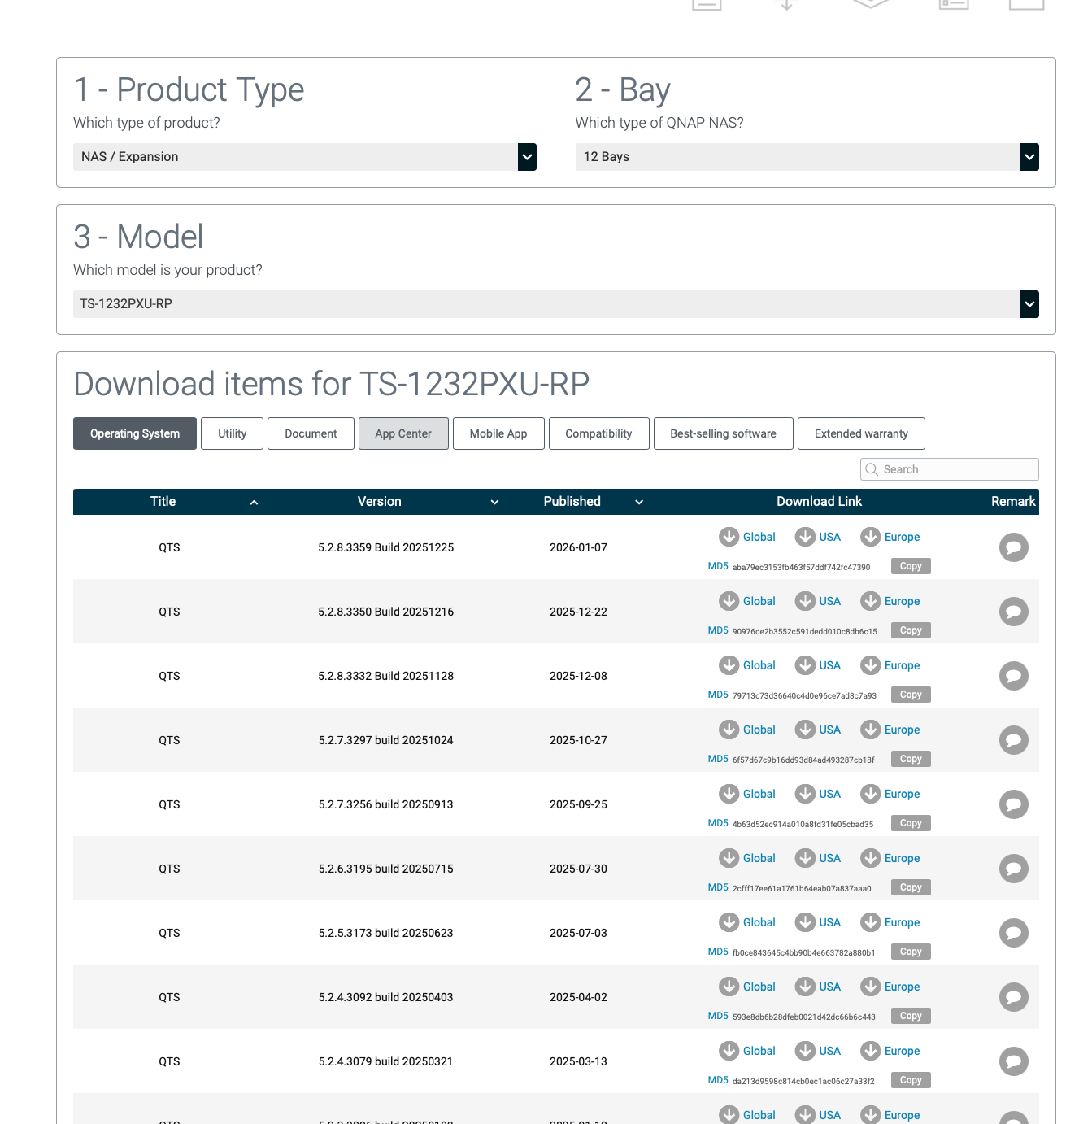Switch to the App Center tab
Image resolution: width=1092 pixels, height=1124 pixels.
pyautogui.click(x=403, y=433)
